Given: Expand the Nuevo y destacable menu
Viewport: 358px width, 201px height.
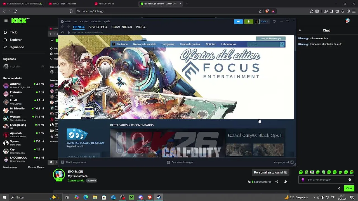Looking at the screenshot, I should coord(145,44).
